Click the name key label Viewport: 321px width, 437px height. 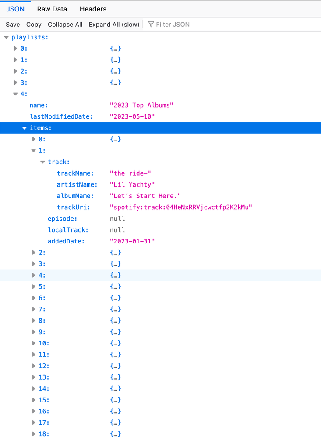[x=39, y=106]
